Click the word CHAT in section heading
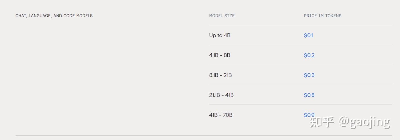The height and width of the screenshot is (140, 400). click(x=21, y=16)
